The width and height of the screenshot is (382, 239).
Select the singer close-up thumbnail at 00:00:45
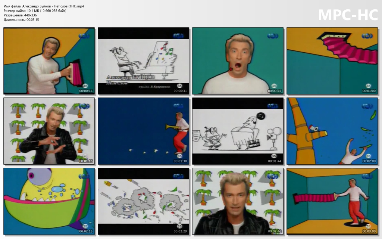(x=238, y=61)
